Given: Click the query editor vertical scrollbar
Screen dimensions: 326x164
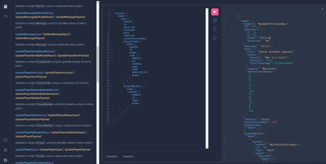Looking at the screenshot, I should click(x=207, y=79).
